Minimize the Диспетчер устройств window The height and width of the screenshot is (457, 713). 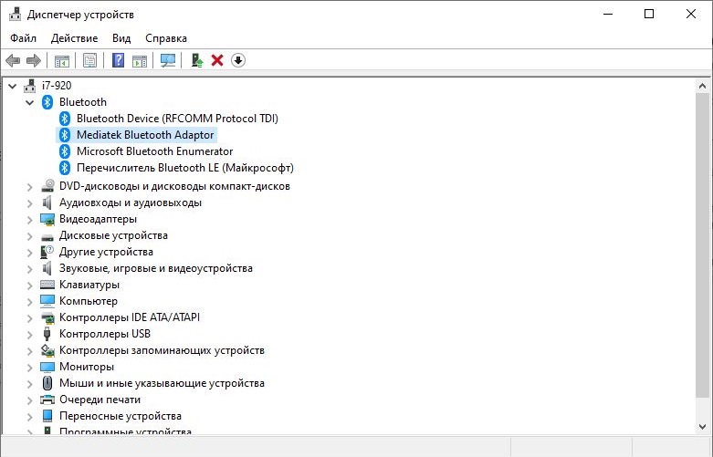tap(608, 14)
